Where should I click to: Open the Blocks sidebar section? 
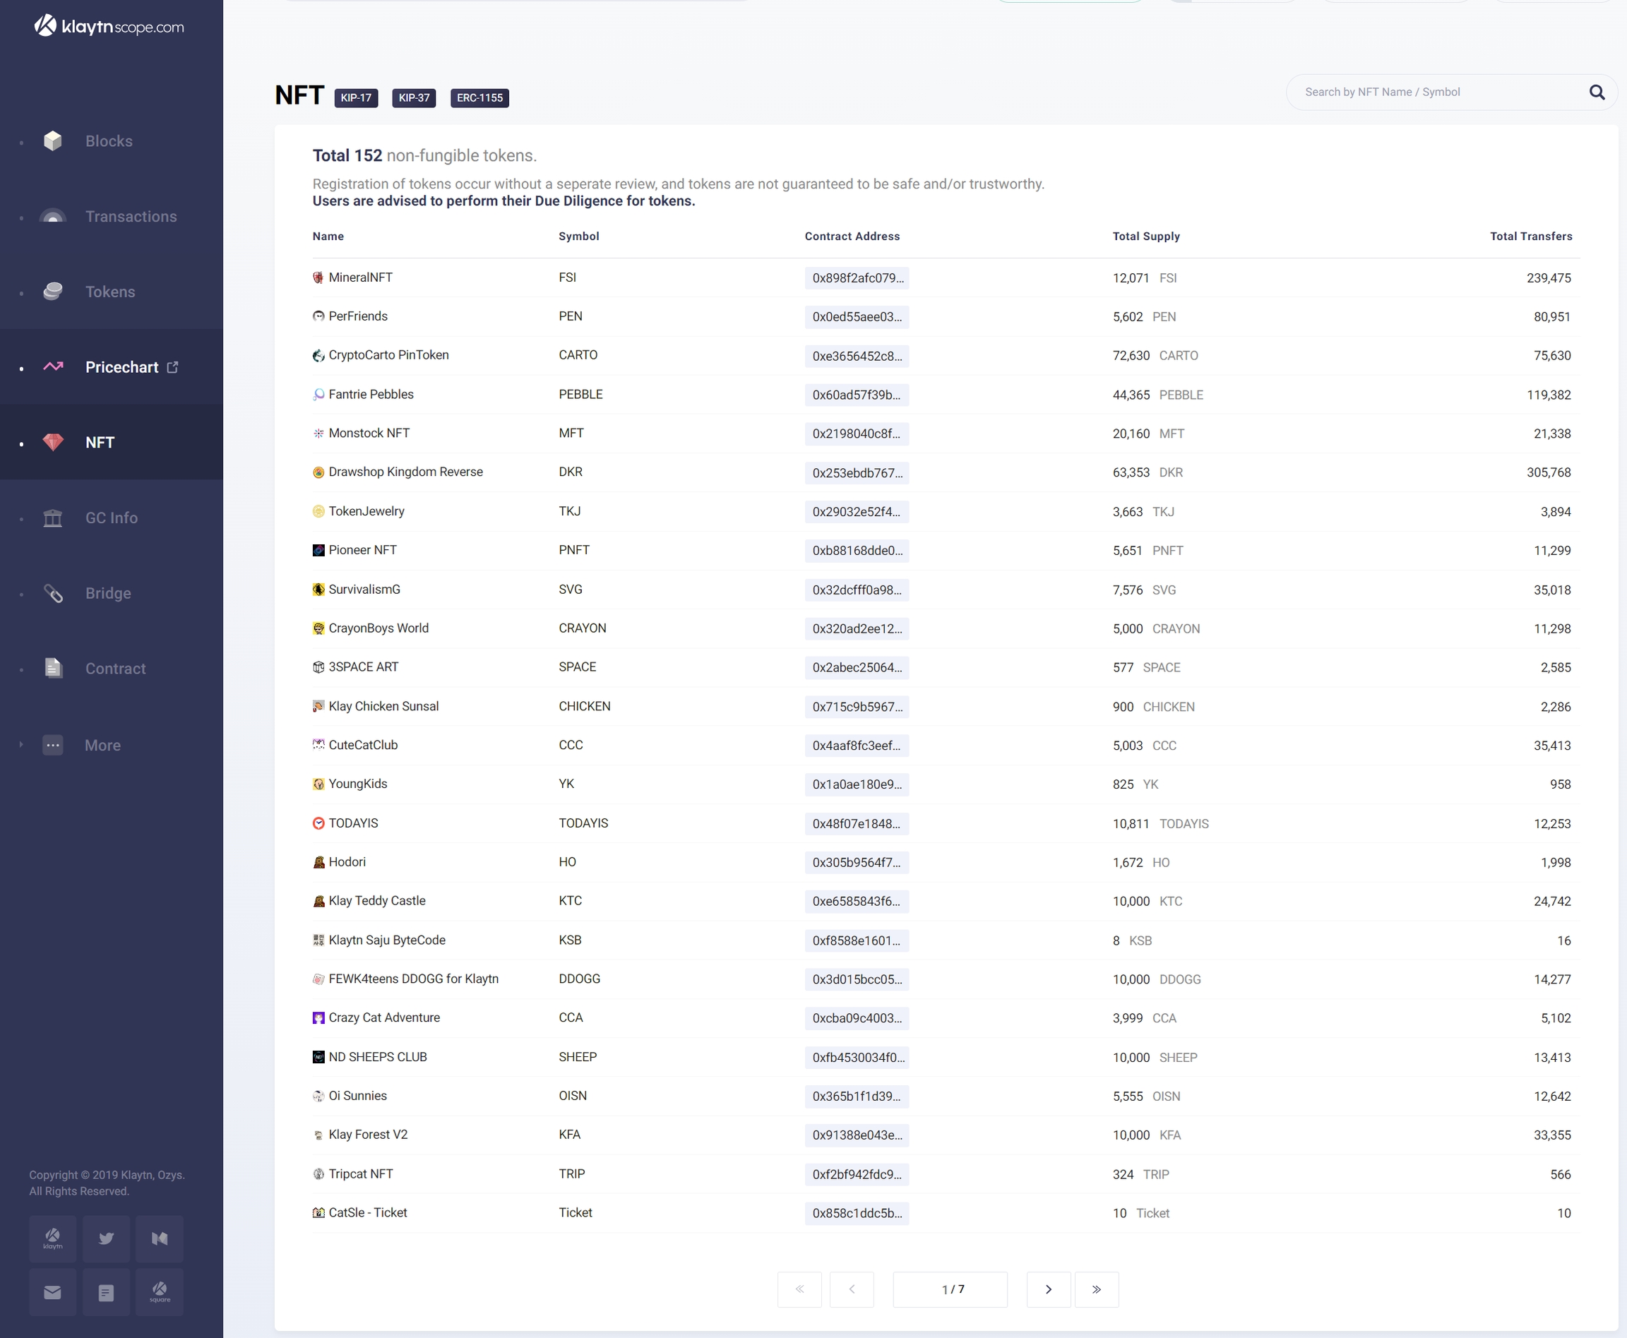109,141
